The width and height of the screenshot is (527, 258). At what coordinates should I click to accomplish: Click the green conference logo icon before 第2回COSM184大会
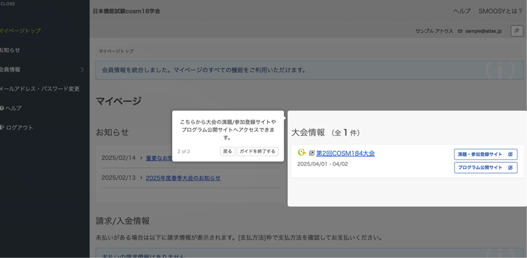point(302,152)
